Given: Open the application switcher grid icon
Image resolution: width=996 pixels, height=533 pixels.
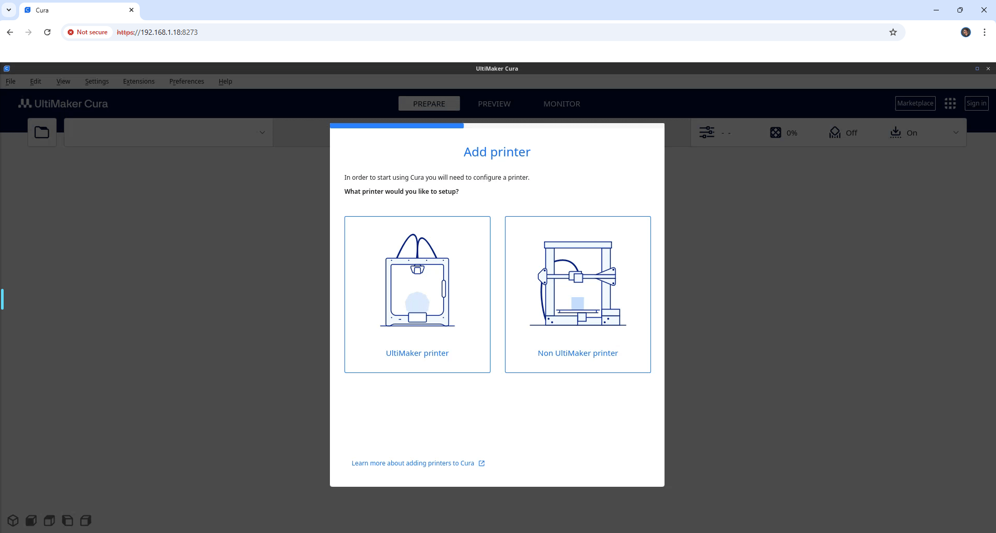Looking at the screenshot, I should [x=950, y=103].
